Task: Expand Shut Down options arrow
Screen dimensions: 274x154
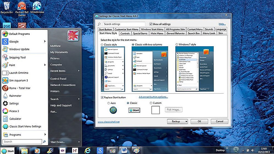Action: tap(79, 142)
